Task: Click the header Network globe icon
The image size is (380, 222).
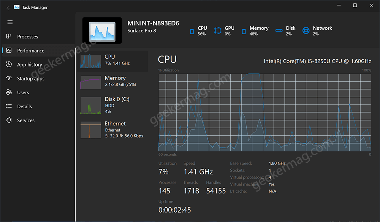Action: tap(306, 30)
